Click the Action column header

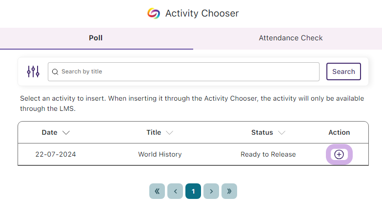[339, 132]
